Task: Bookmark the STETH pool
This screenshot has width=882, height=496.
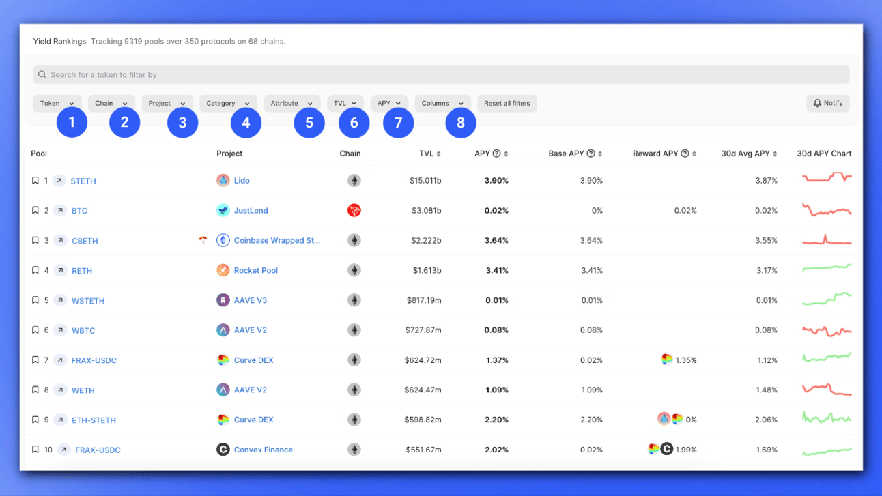Action: pyautogui.click(x=35, y=181)
